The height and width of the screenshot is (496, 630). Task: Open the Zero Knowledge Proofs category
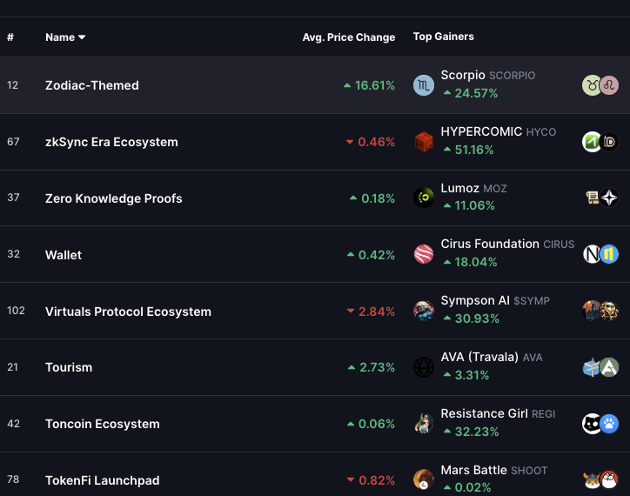113,198
